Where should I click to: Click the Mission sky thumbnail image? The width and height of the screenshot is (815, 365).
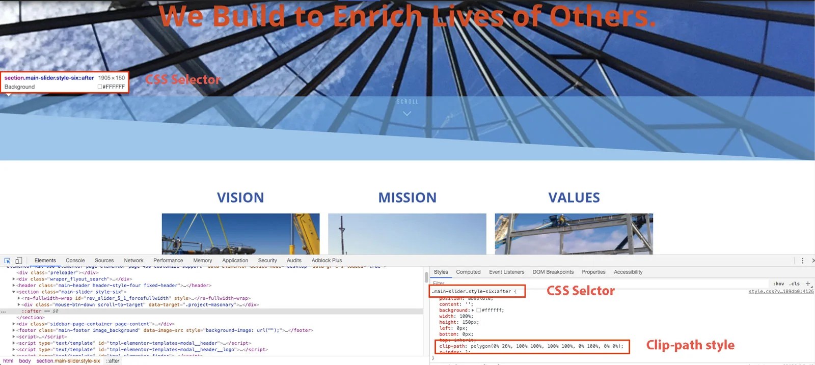[407, 234]
